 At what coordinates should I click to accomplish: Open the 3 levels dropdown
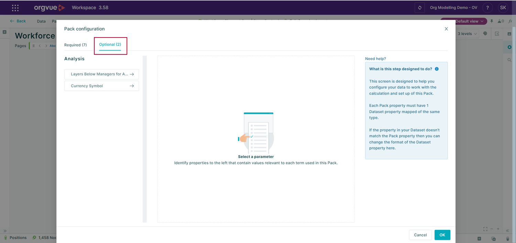[x=467, y=34]
